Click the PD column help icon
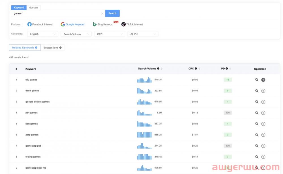This screenshot has width=283, height=174. (x=227, y=68)
